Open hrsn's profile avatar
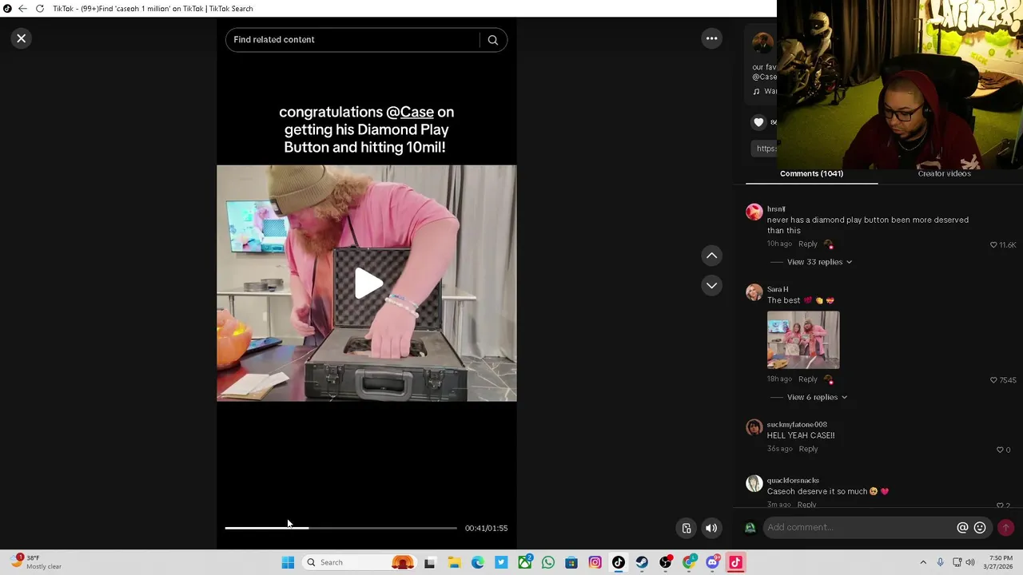 (x=754, y=212)
